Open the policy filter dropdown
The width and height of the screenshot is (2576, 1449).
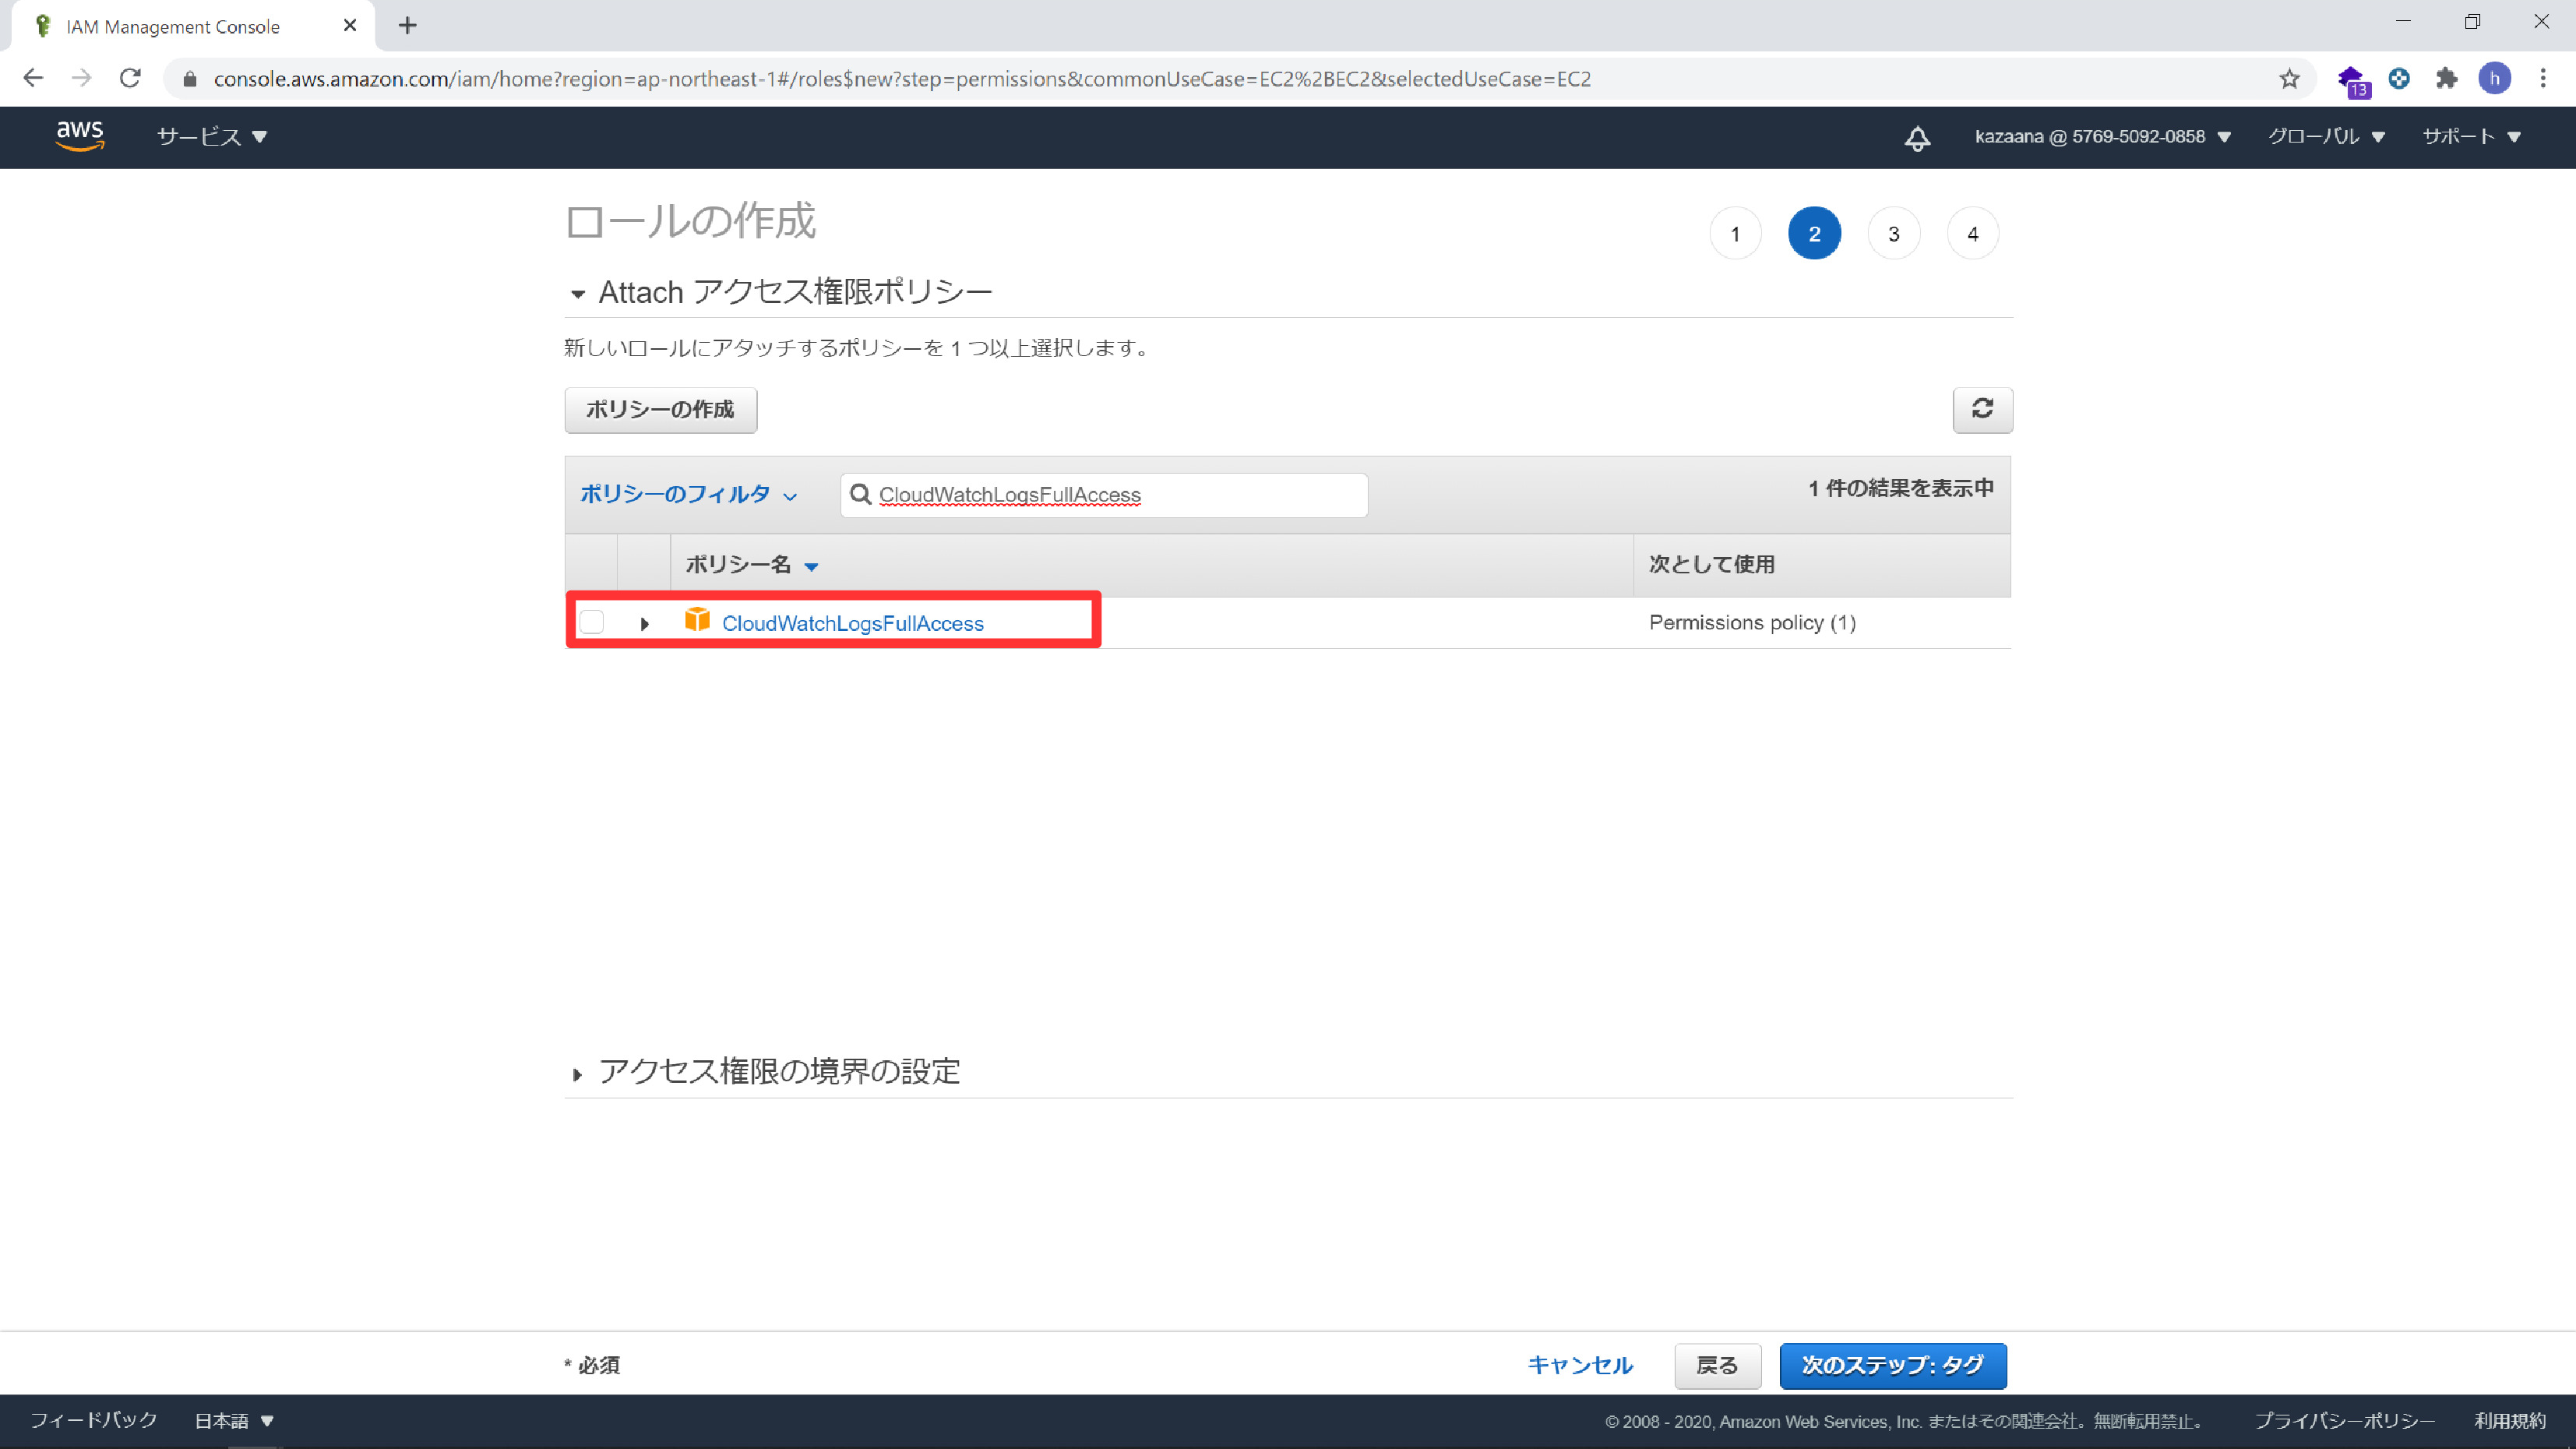[x=689, y=494]
